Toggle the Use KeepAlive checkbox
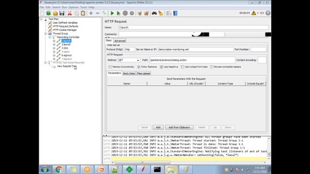310x174 pixels. [161, 67]
